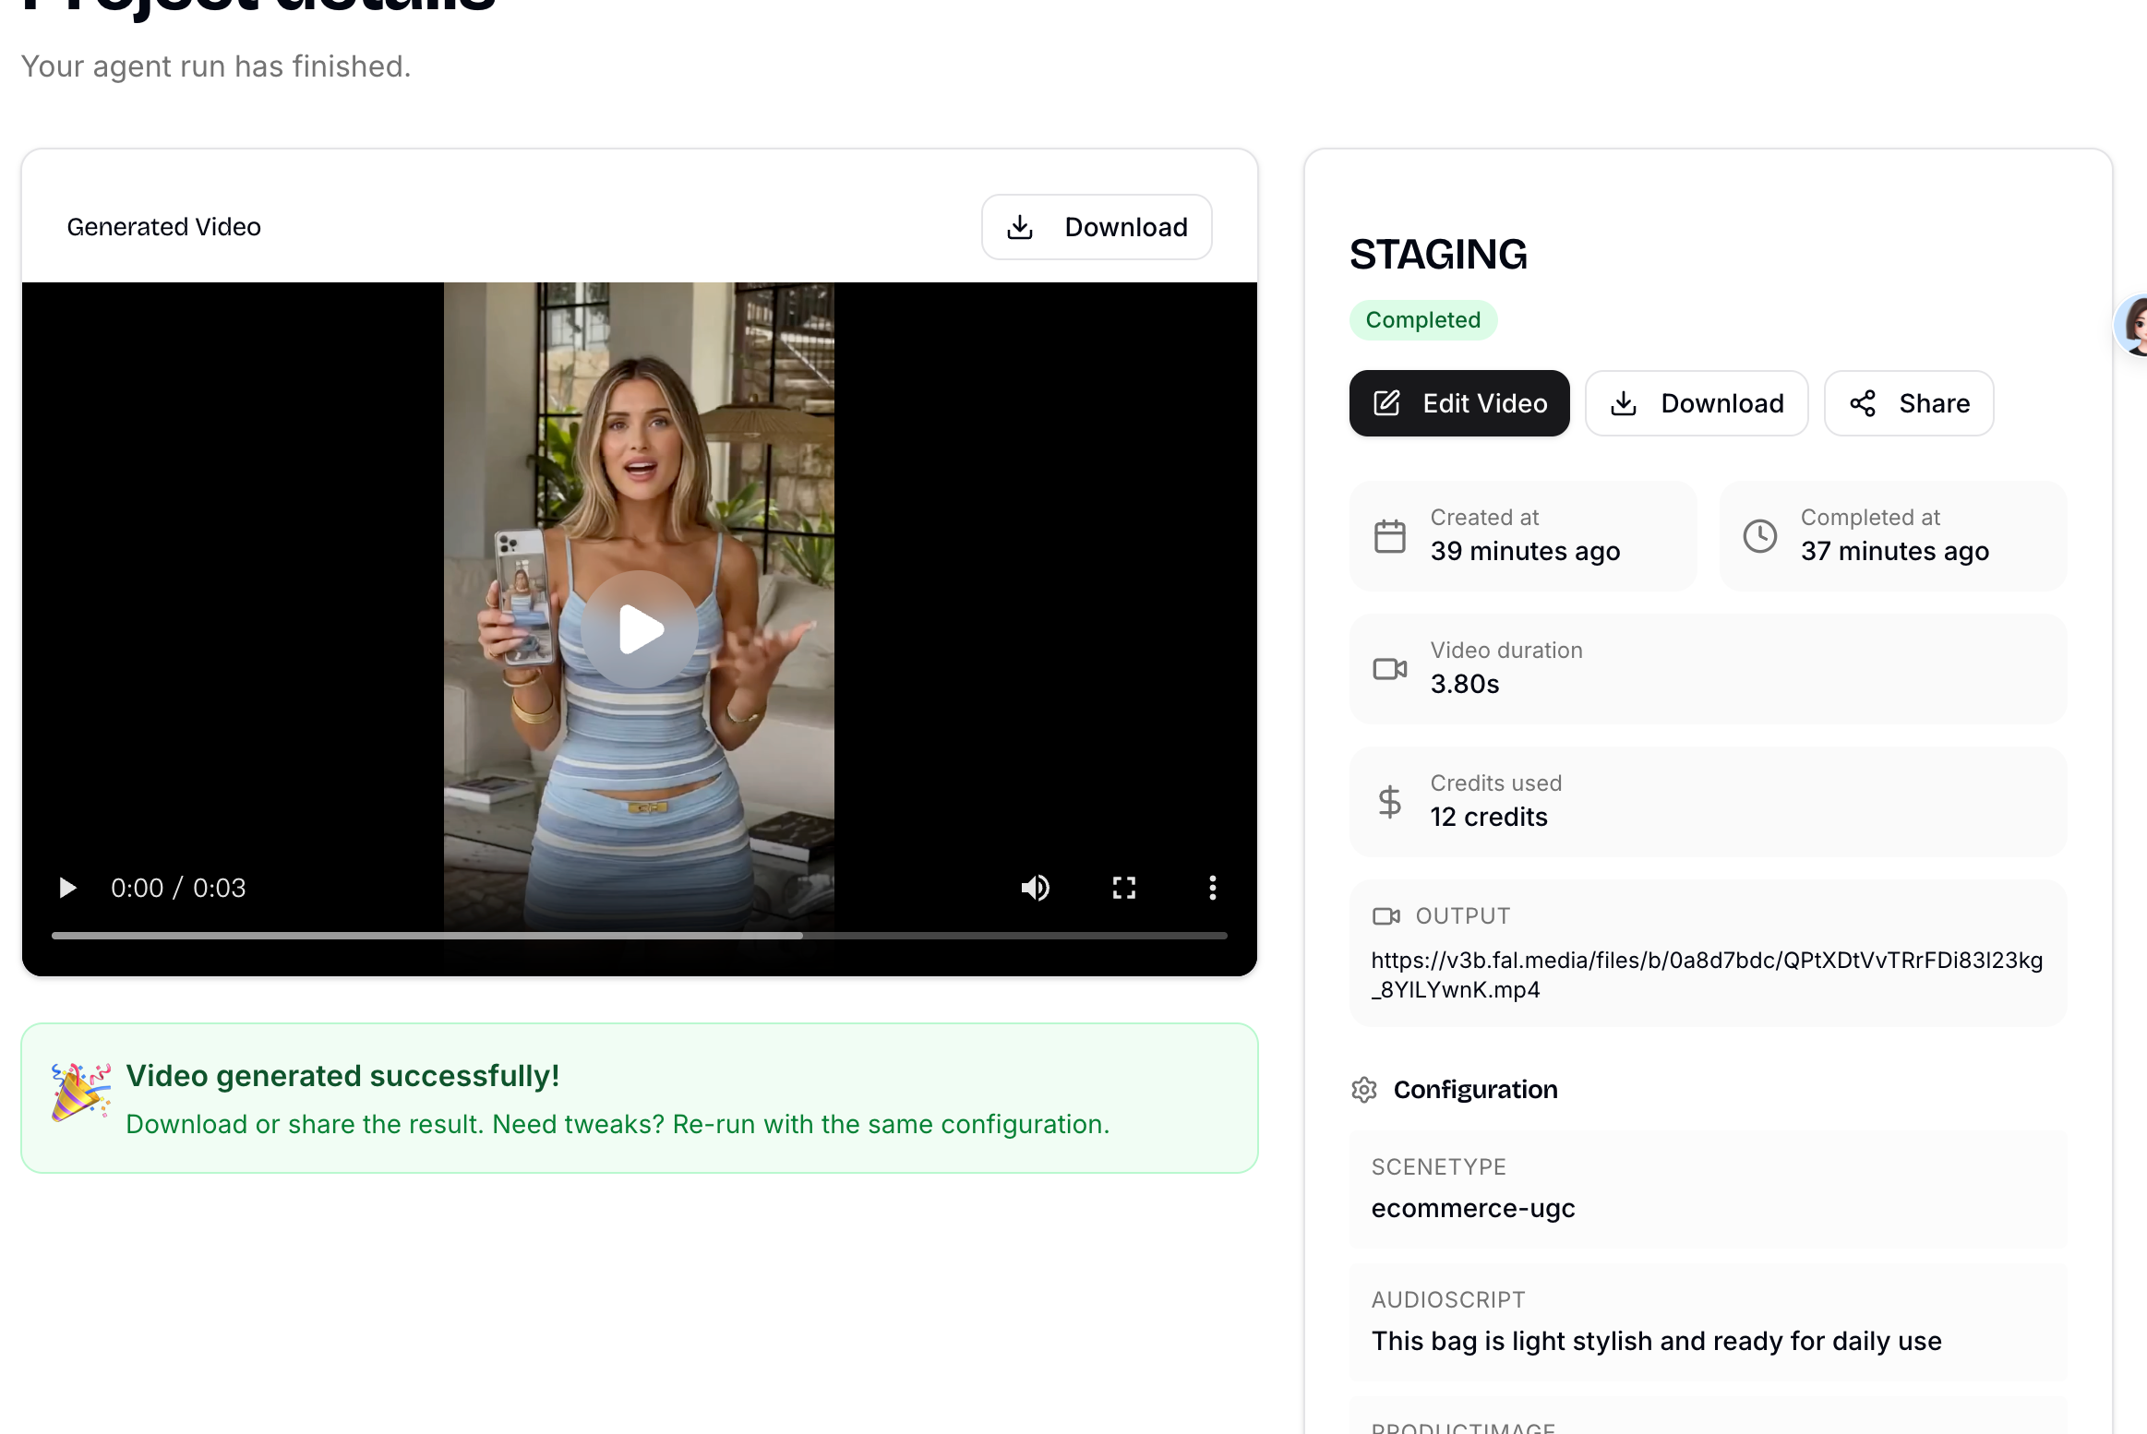Click the dollar icon beside Credits used

tap(1389, 802)
